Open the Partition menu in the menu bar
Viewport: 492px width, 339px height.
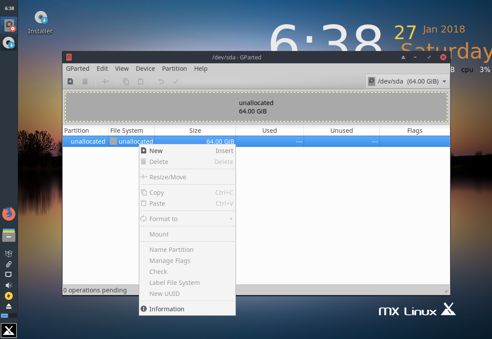(x=174, y=69)
